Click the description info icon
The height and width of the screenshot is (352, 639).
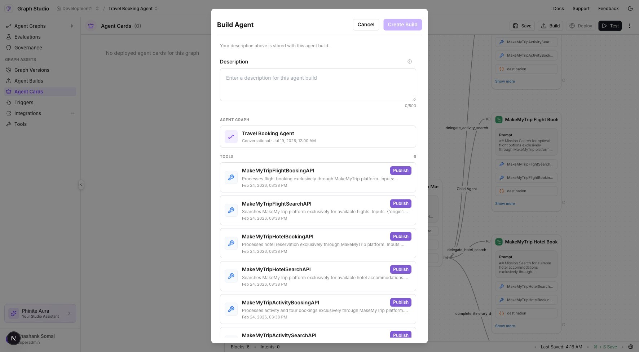409,62
